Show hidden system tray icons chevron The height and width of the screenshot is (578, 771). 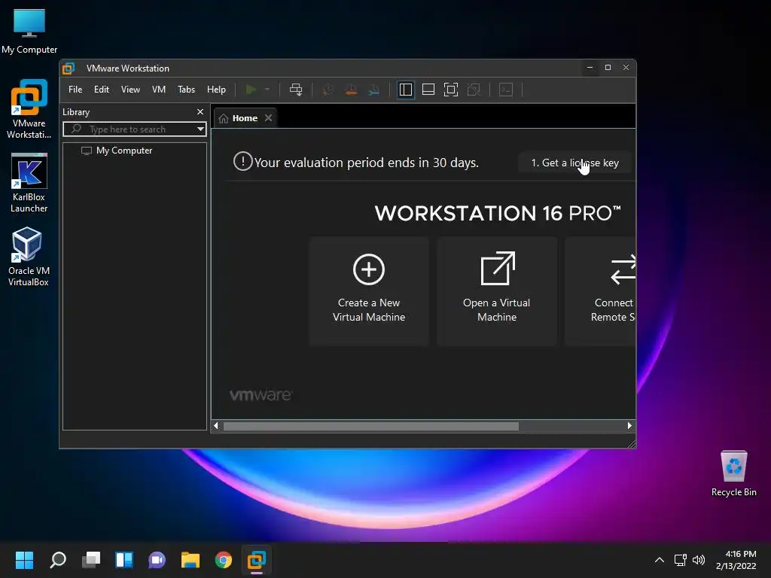(x=660, y=560)
